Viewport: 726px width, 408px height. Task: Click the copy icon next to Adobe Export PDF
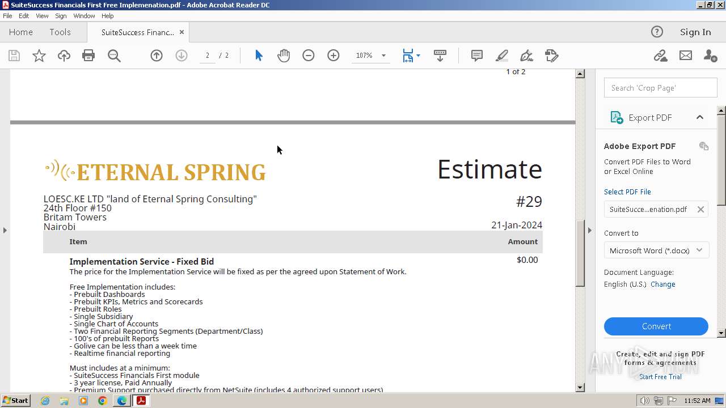click(x=704, y=146)
